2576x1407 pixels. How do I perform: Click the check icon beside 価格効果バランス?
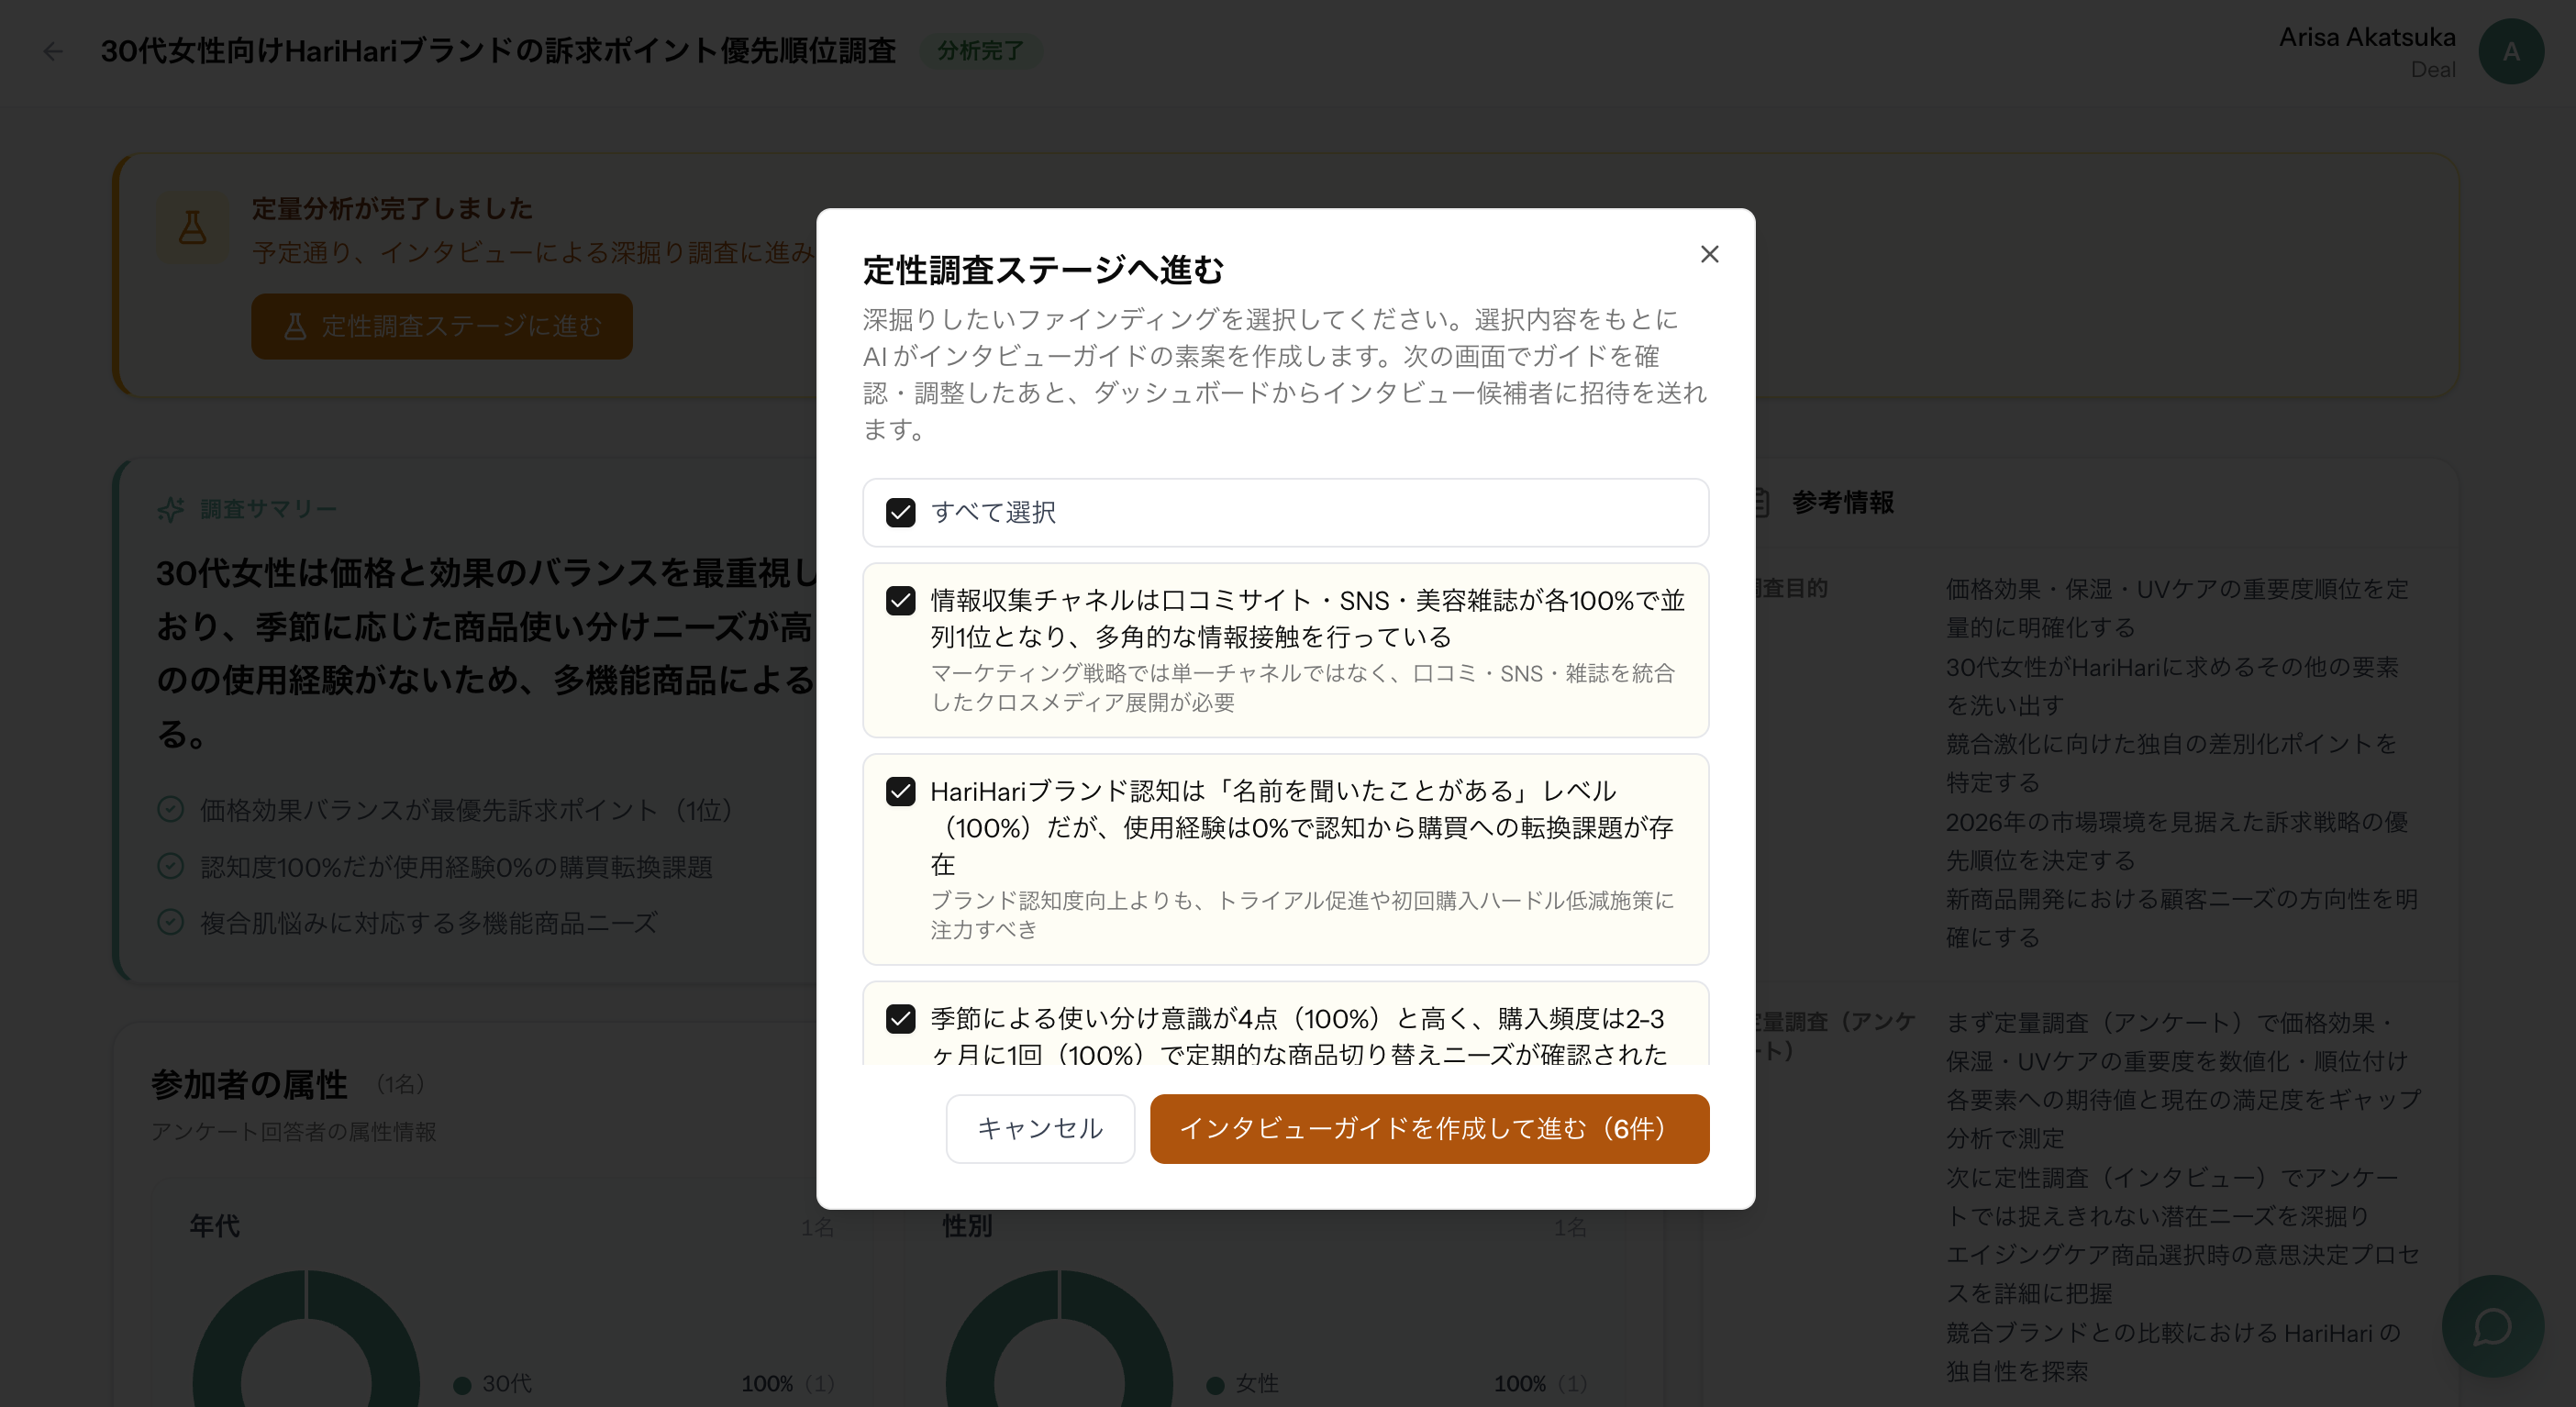(x=171, y=809)
